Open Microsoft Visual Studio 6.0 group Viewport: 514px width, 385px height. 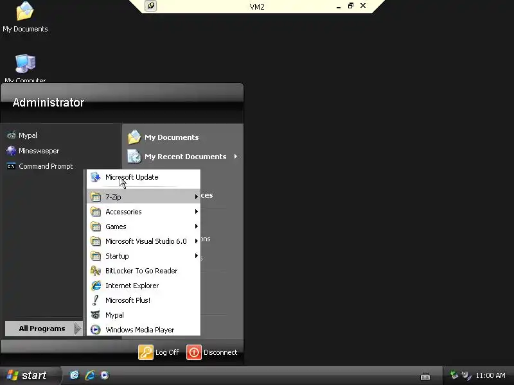pyautogui.click(x=143, y=241)
